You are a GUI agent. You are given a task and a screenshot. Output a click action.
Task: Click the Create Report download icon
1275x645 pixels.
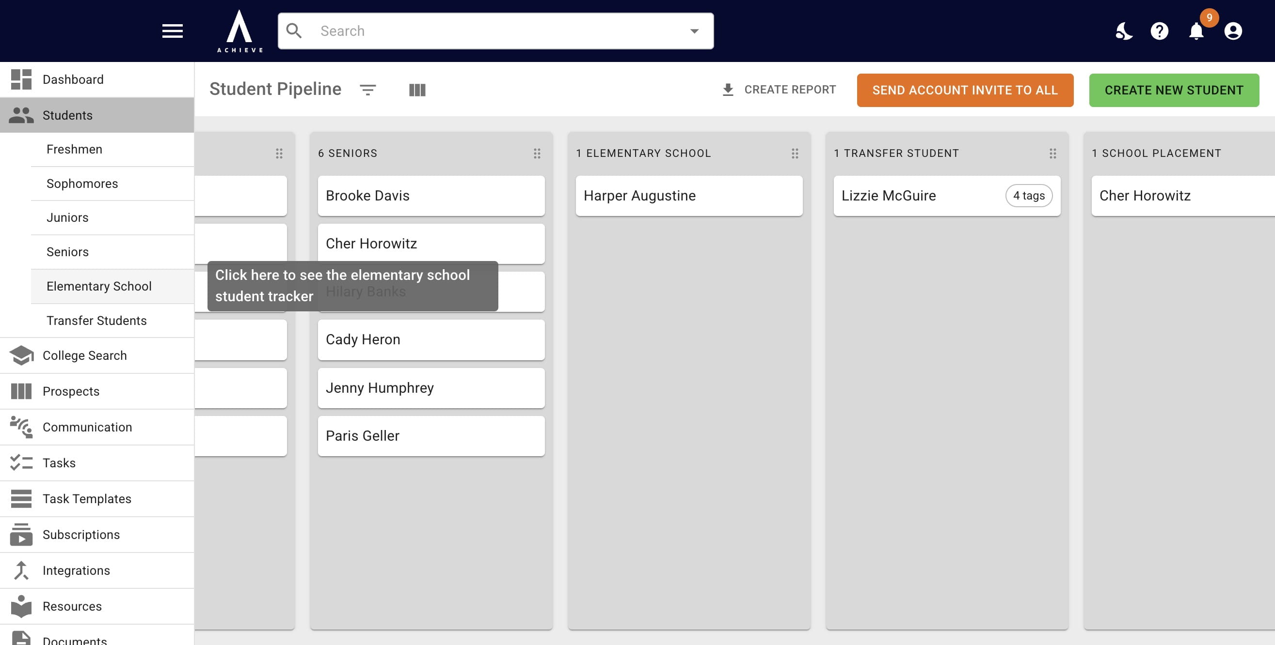pyautogui.click(x=728, y=90)
